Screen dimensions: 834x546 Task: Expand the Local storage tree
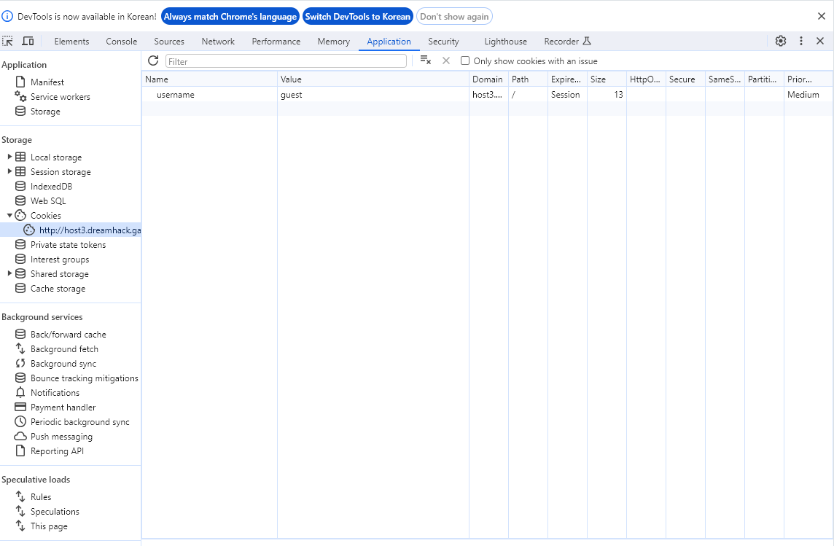click(x=9, y=157)
